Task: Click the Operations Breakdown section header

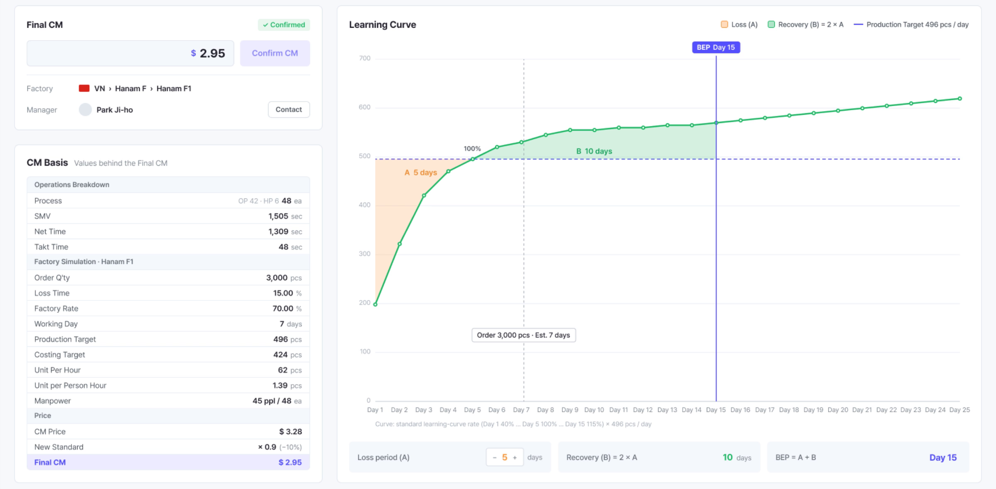Action: point(168,185)
